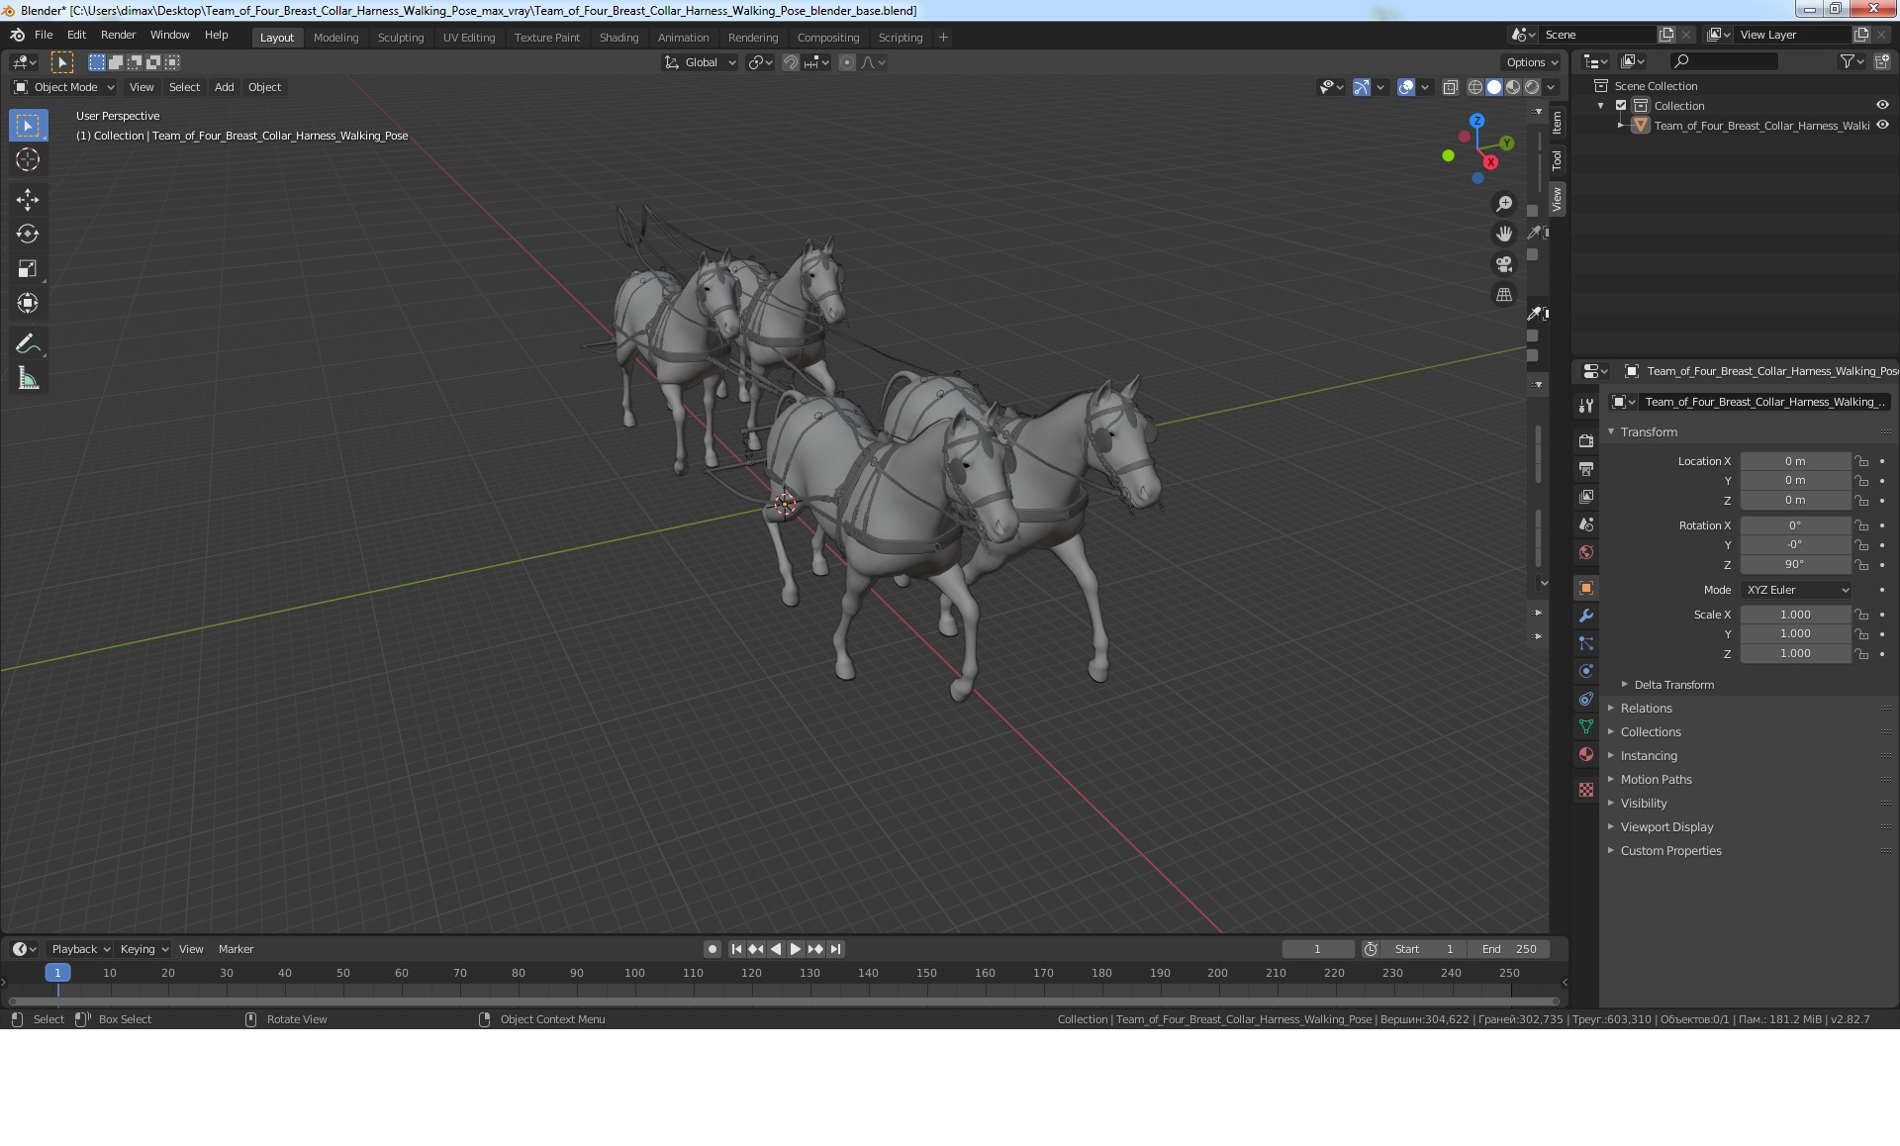Expand the Delta Transform section

(1672, 685)
